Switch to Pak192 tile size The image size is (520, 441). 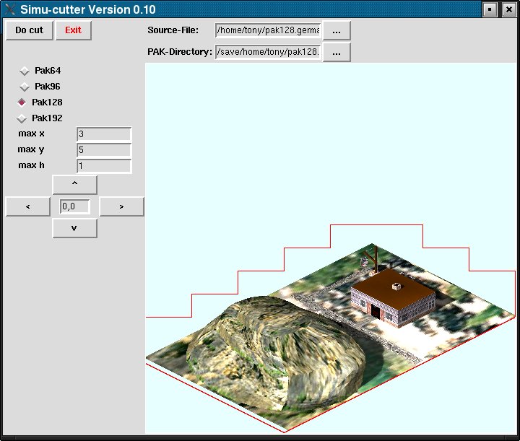[x=22, y=118]
